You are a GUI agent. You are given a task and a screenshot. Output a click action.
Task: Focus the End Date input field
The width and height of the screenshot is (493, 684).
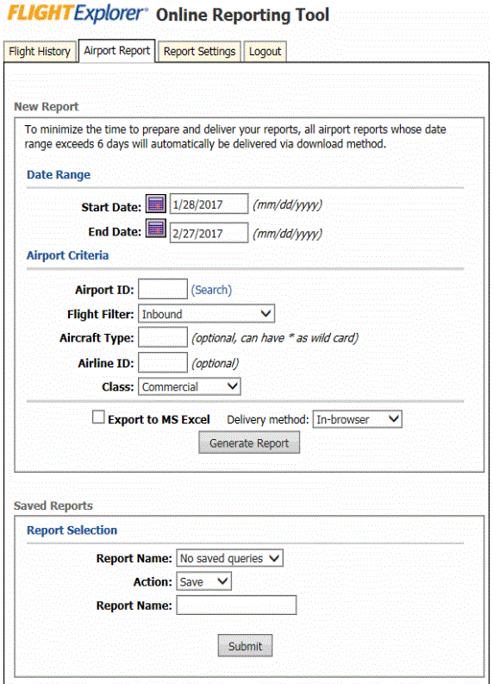pos(209,233)
